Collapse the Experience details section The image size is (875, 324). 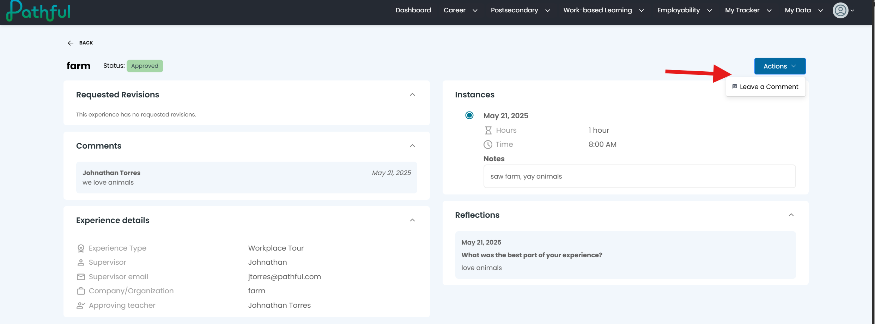pos(412,220)
